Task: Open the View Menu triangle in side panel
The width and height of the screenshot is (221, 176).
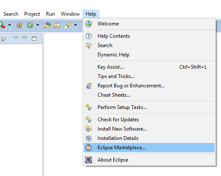Action: (x=16, y=38)
